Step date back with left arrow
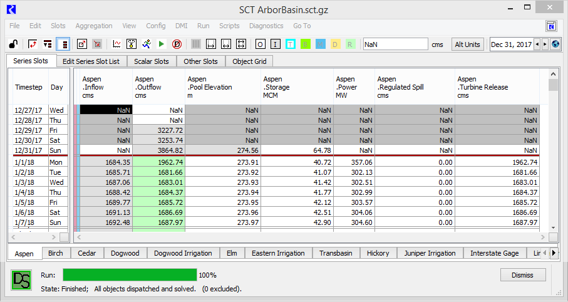This screenshot has height=302, width=568. pos(537,44)
